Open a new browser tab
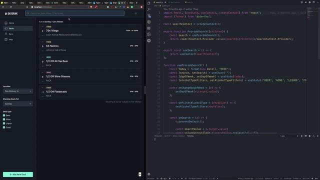320x180 pixels. [x=136, y=3]
